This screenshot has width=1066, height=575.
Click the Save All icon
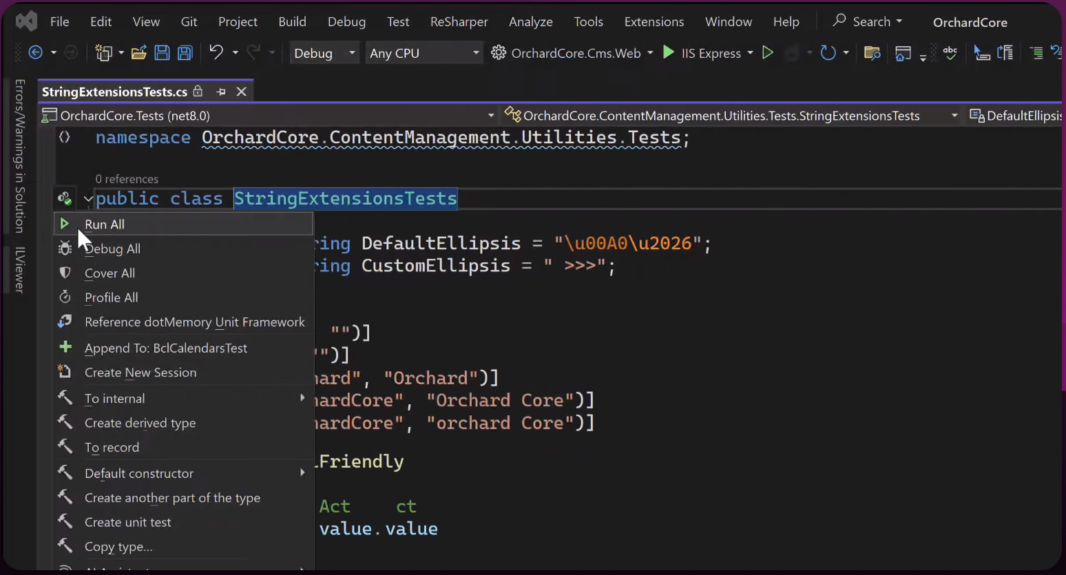[x=185, y=52]
